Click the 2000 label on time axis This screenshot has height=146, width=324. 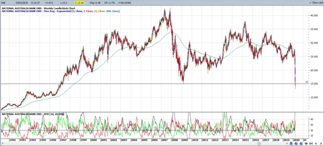(93, 140)
